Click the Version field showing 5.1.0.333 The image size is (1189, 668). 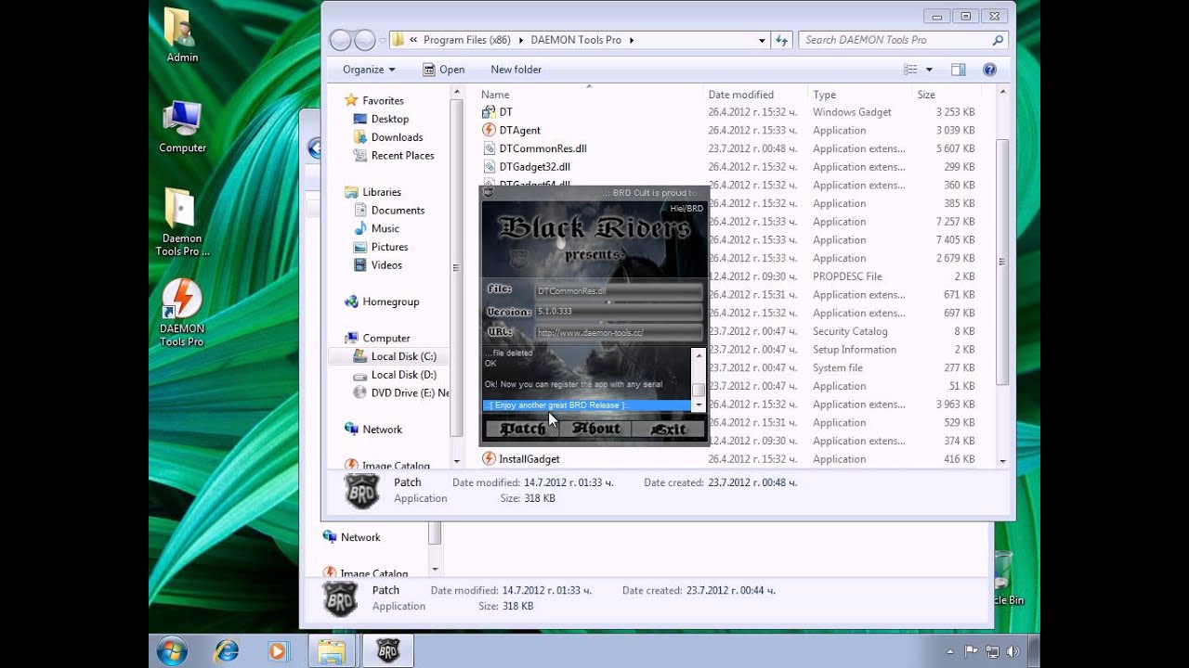click(x=619, y=312)
